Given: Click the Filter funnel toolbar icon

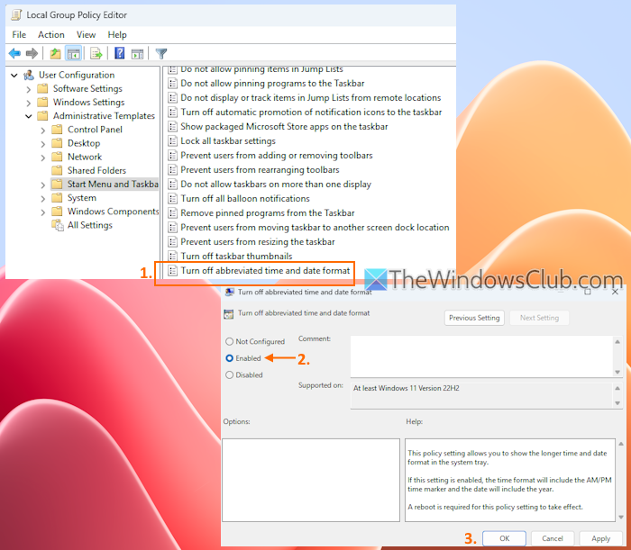Looking at the screenshot, I should [161, 54].
